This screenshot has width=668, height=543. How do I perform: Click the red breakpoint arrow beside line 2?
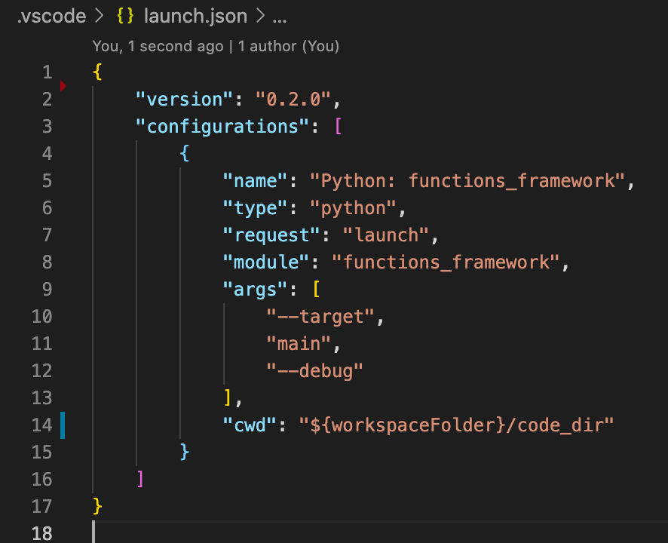pos(63,86)
